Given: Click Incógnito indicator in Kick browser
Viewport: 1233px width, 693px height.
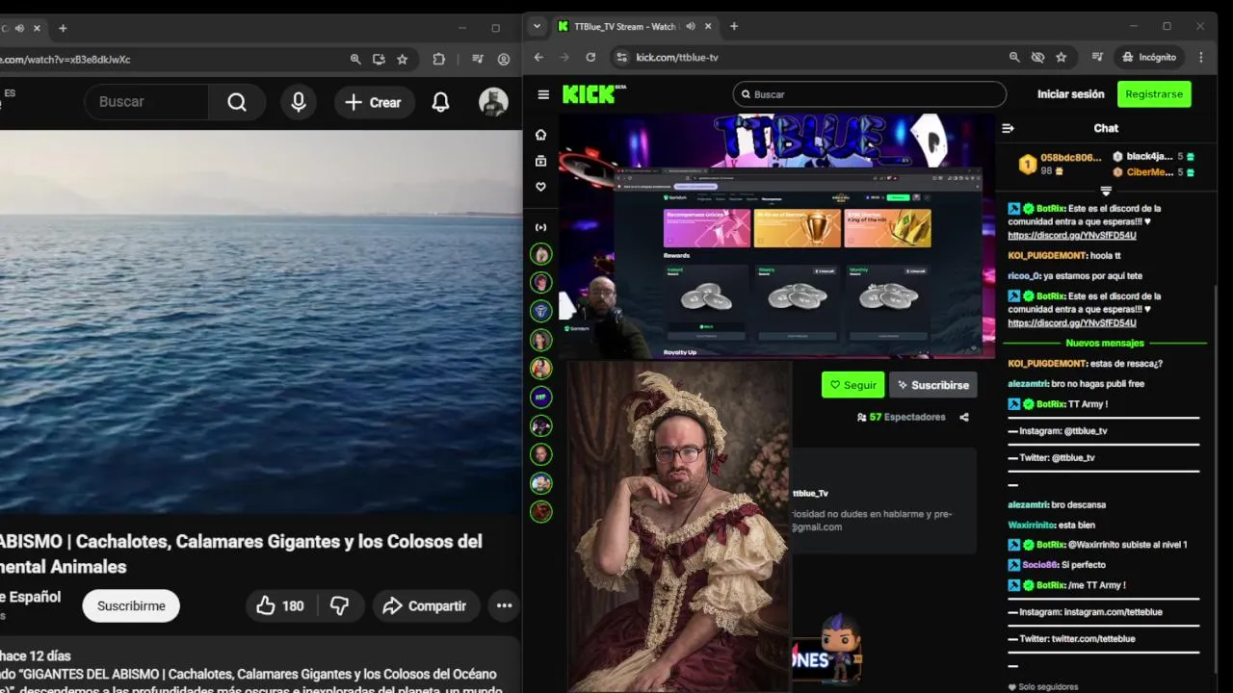Looking at the screenshot, I should [x=1149, y=57].
